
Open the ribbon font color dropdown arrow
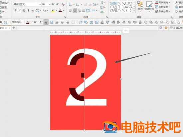64,11
